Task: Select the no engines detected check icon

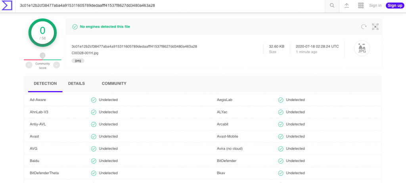Action: click(x=75, y=27)
